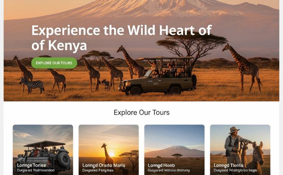Click the large acacia tree in banner
The width and height of the screenshot is (283, 175).
click(192, 47)
